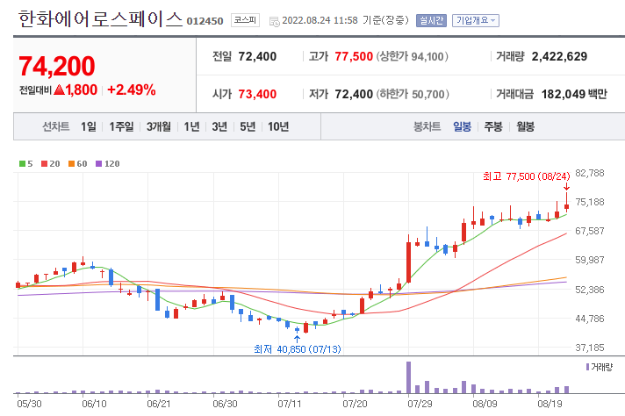Click the 한화에어로스페이스 stock title
The height and width of the screenshot is (416, 625).
coord(100,18)
